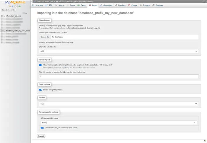The width and height of the screenshot is (207, 143).
Task: Collapse database_prefix_my_new_database tree node
Action: 2,31
